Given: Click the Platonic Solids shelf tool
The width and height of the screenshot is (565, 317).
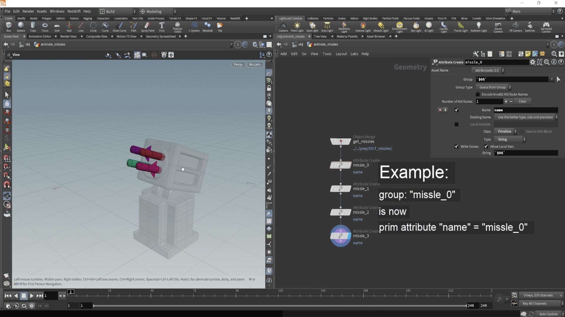Looking at the screenshot, I should [177, 27].
